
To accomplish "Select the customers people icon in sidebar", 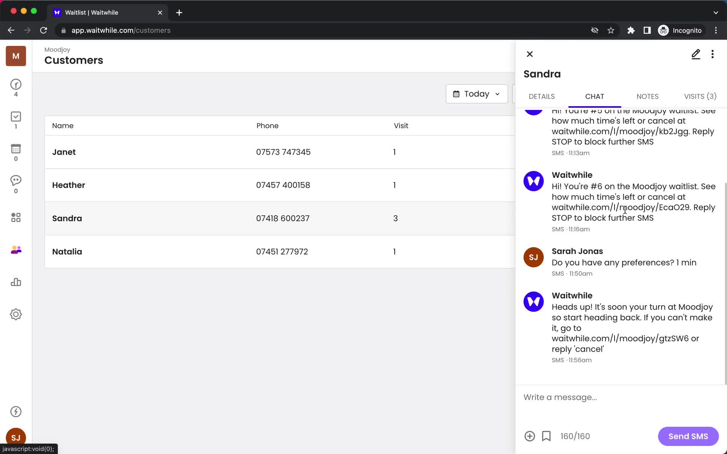I will click(16, 250).
